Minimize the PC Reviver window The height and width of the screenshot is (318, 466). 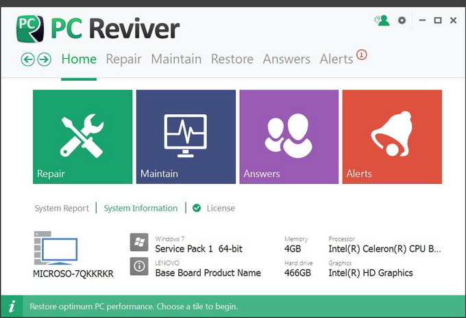point(422,20)
